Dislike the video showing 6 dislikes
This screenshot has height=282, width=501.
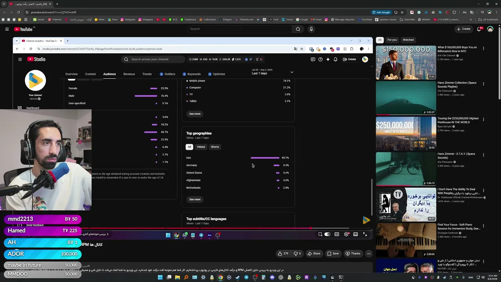tap(297, 253)
